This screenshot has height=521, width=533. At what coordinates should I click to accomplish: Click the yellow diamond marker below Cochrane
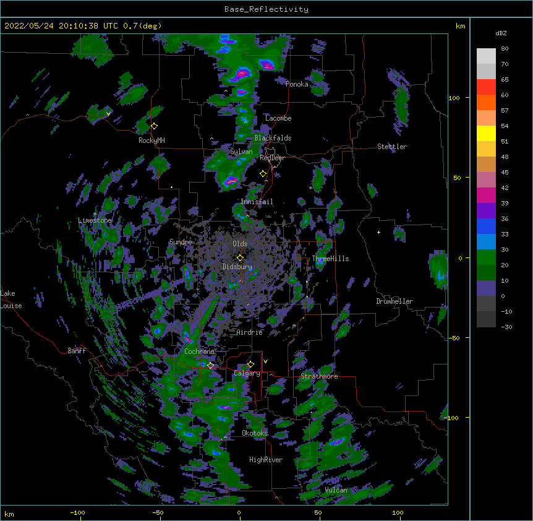pyautogui.click(x=210, y=366)
